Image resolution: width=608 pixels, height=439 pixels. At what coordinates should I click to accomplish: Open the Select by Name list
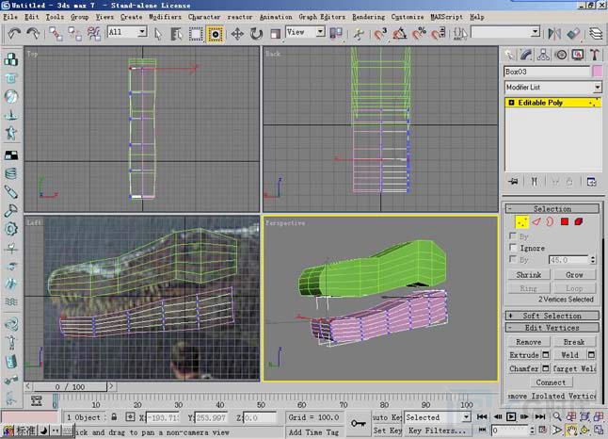[176, 34]
